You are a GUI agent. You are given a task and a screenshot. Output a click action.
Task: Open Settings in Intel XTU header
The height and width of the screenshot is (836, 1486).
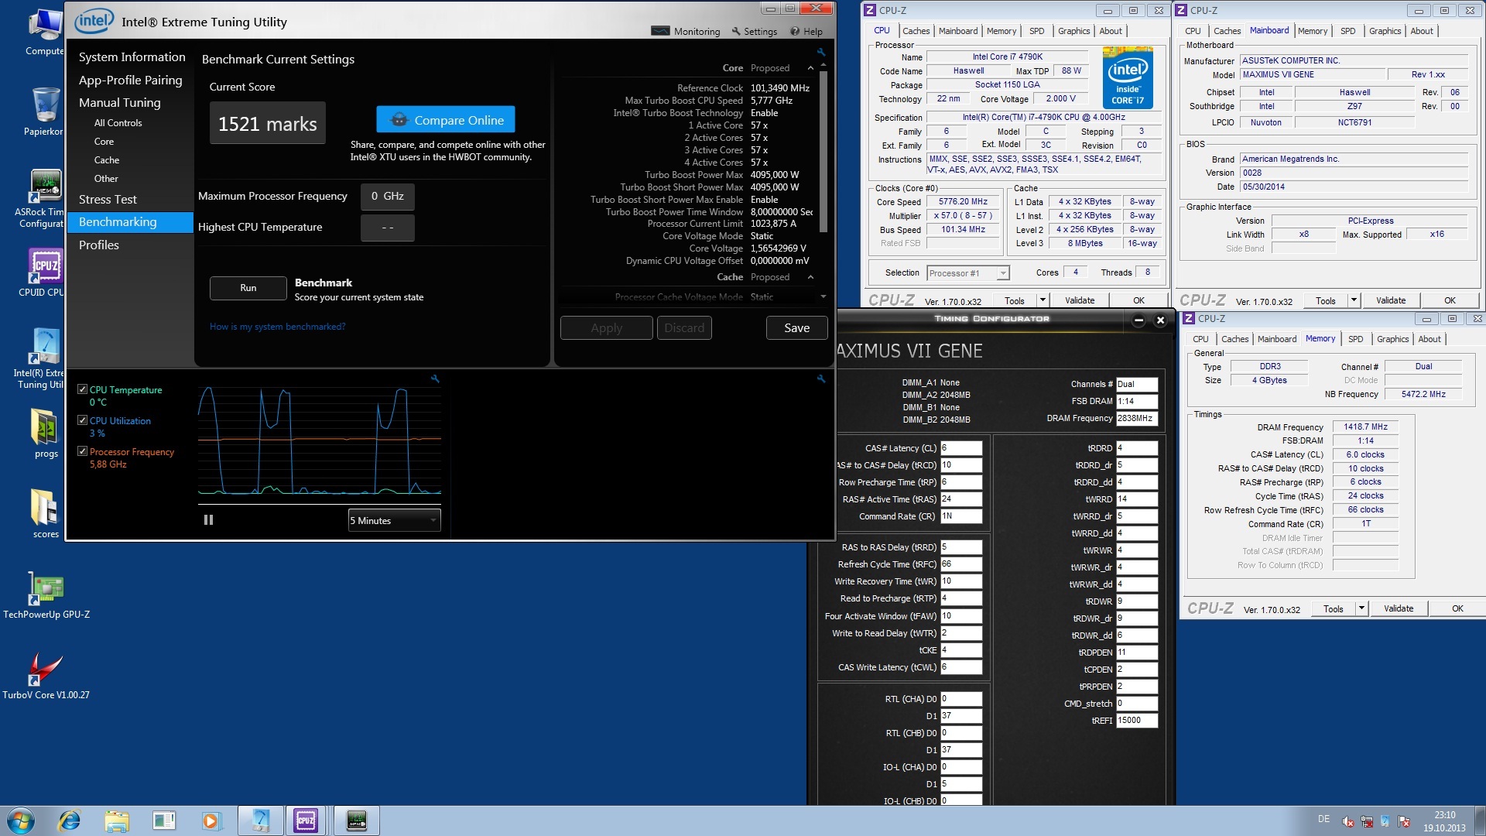point(754,32)
